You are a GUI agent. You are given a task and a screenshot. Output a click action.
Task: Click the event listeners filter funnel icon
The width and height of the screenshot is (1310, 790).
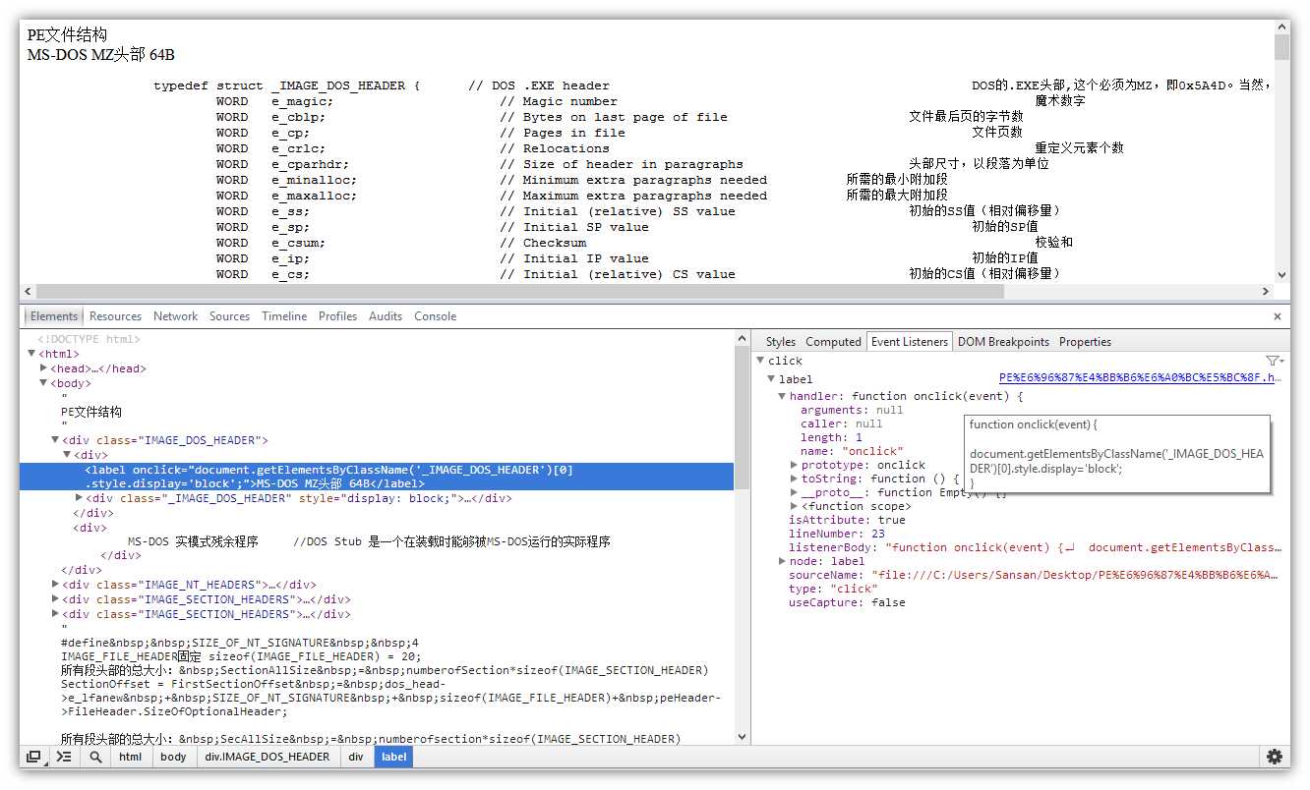point(1275,361)
